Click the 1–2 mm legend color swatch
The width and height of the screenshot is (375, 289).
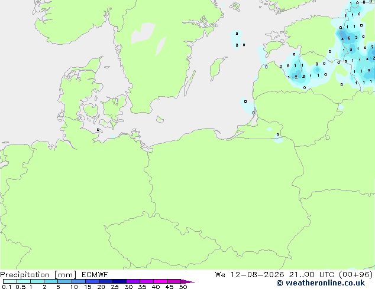coord(37,281)
